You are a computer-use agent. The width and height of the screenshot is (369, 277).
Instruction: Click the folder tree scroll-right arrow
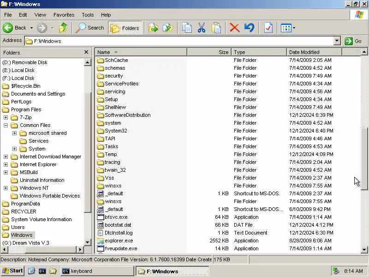click(x=80, y=249)
